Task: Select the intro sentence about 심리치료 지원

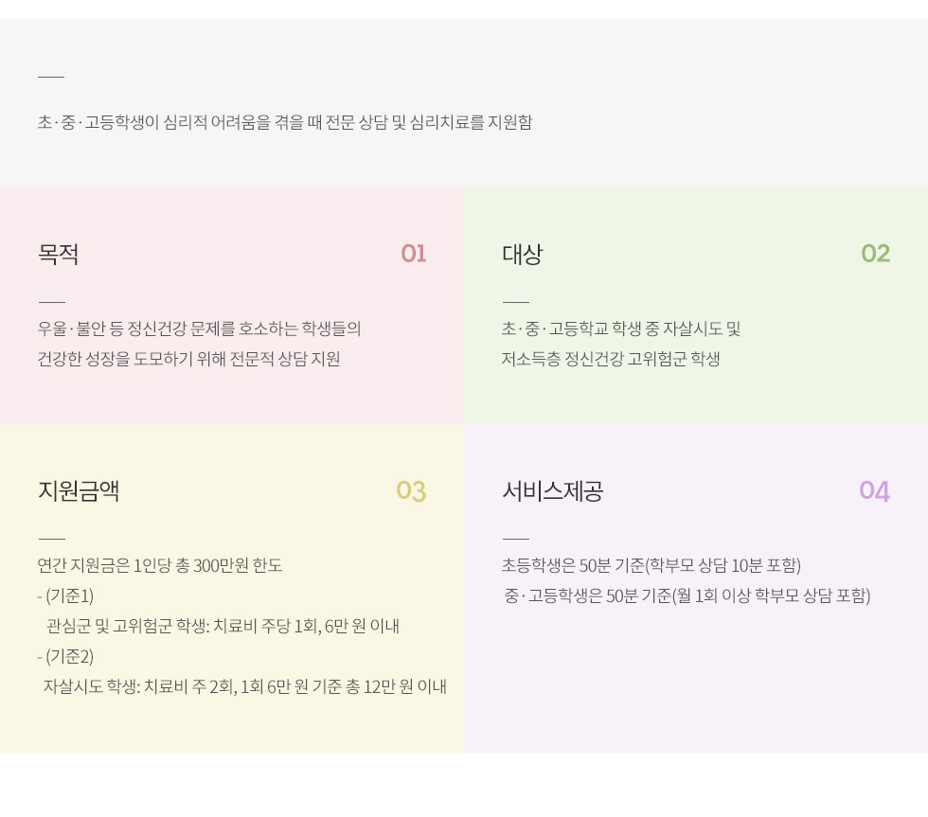Action: pos(285,122)
